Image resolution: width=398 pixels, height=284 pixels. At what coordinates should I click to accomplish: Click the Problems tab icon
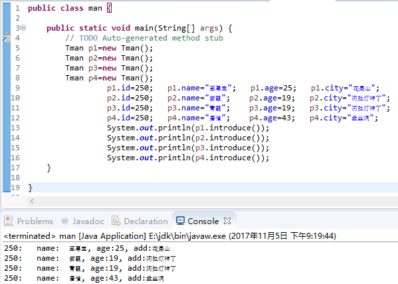(9, 221)
